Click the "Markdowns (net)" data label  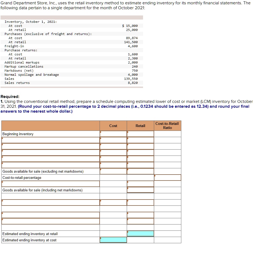19,71
